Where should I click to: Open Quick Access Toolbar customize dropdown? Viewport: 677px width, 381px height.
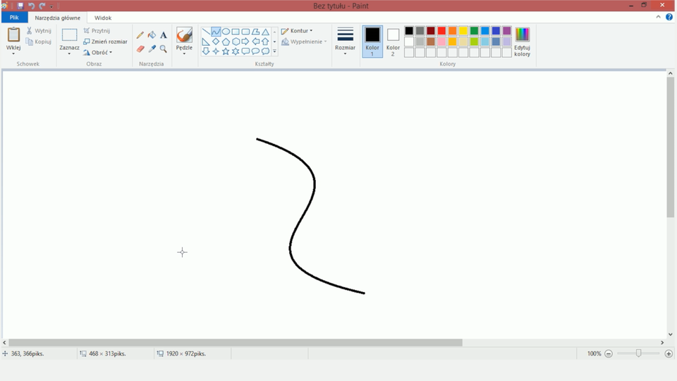pos(51,6)
